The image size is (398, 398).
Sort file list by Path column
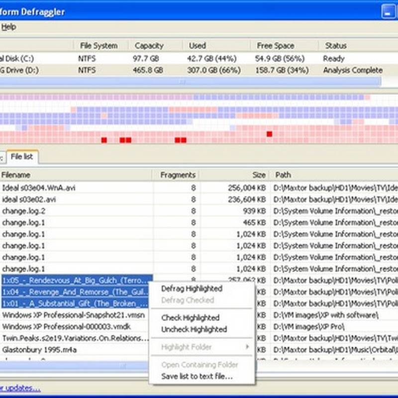283,175
